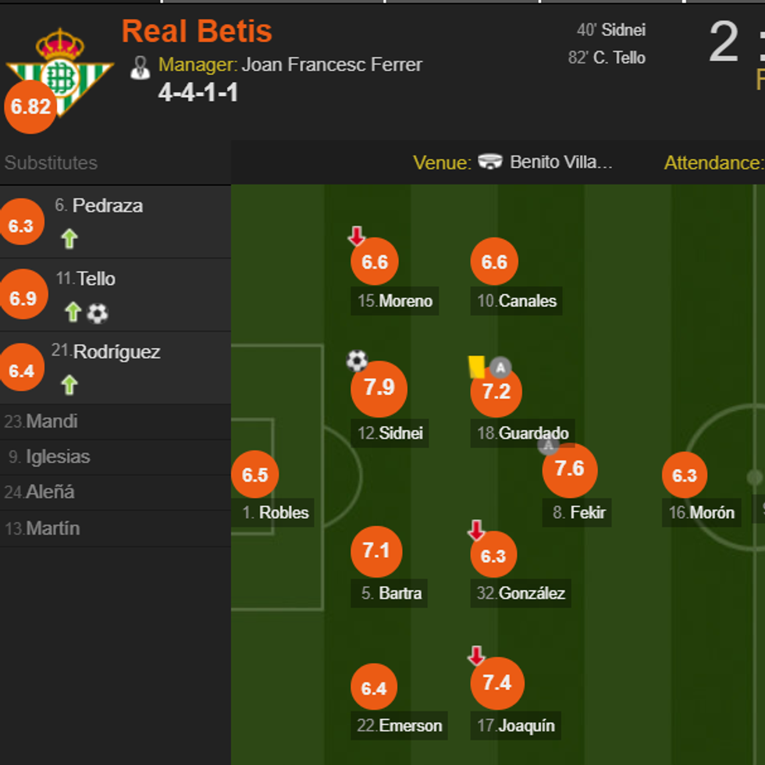Open the Real Betis team link

pyautogui.click(x=197, y=31)
